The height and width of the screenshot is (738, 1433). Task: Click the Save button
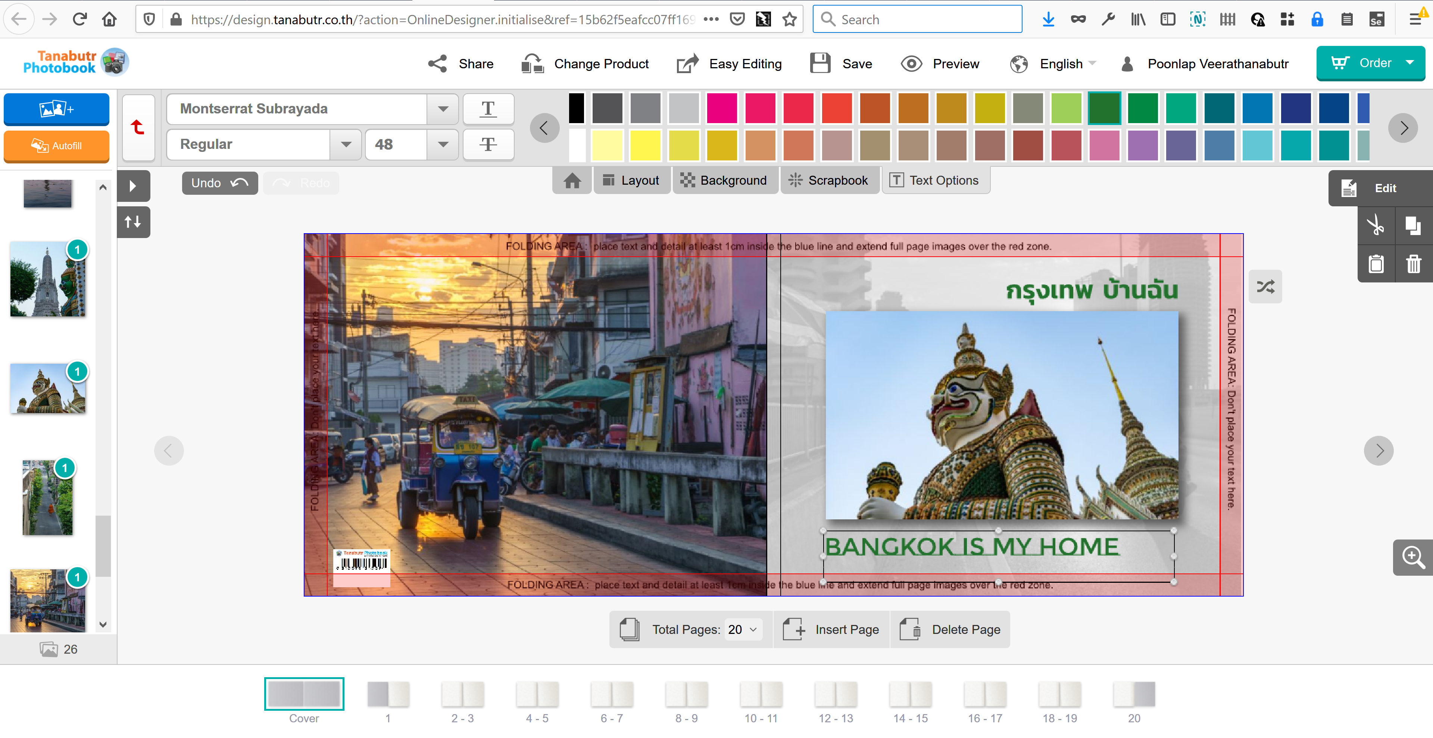841,64
